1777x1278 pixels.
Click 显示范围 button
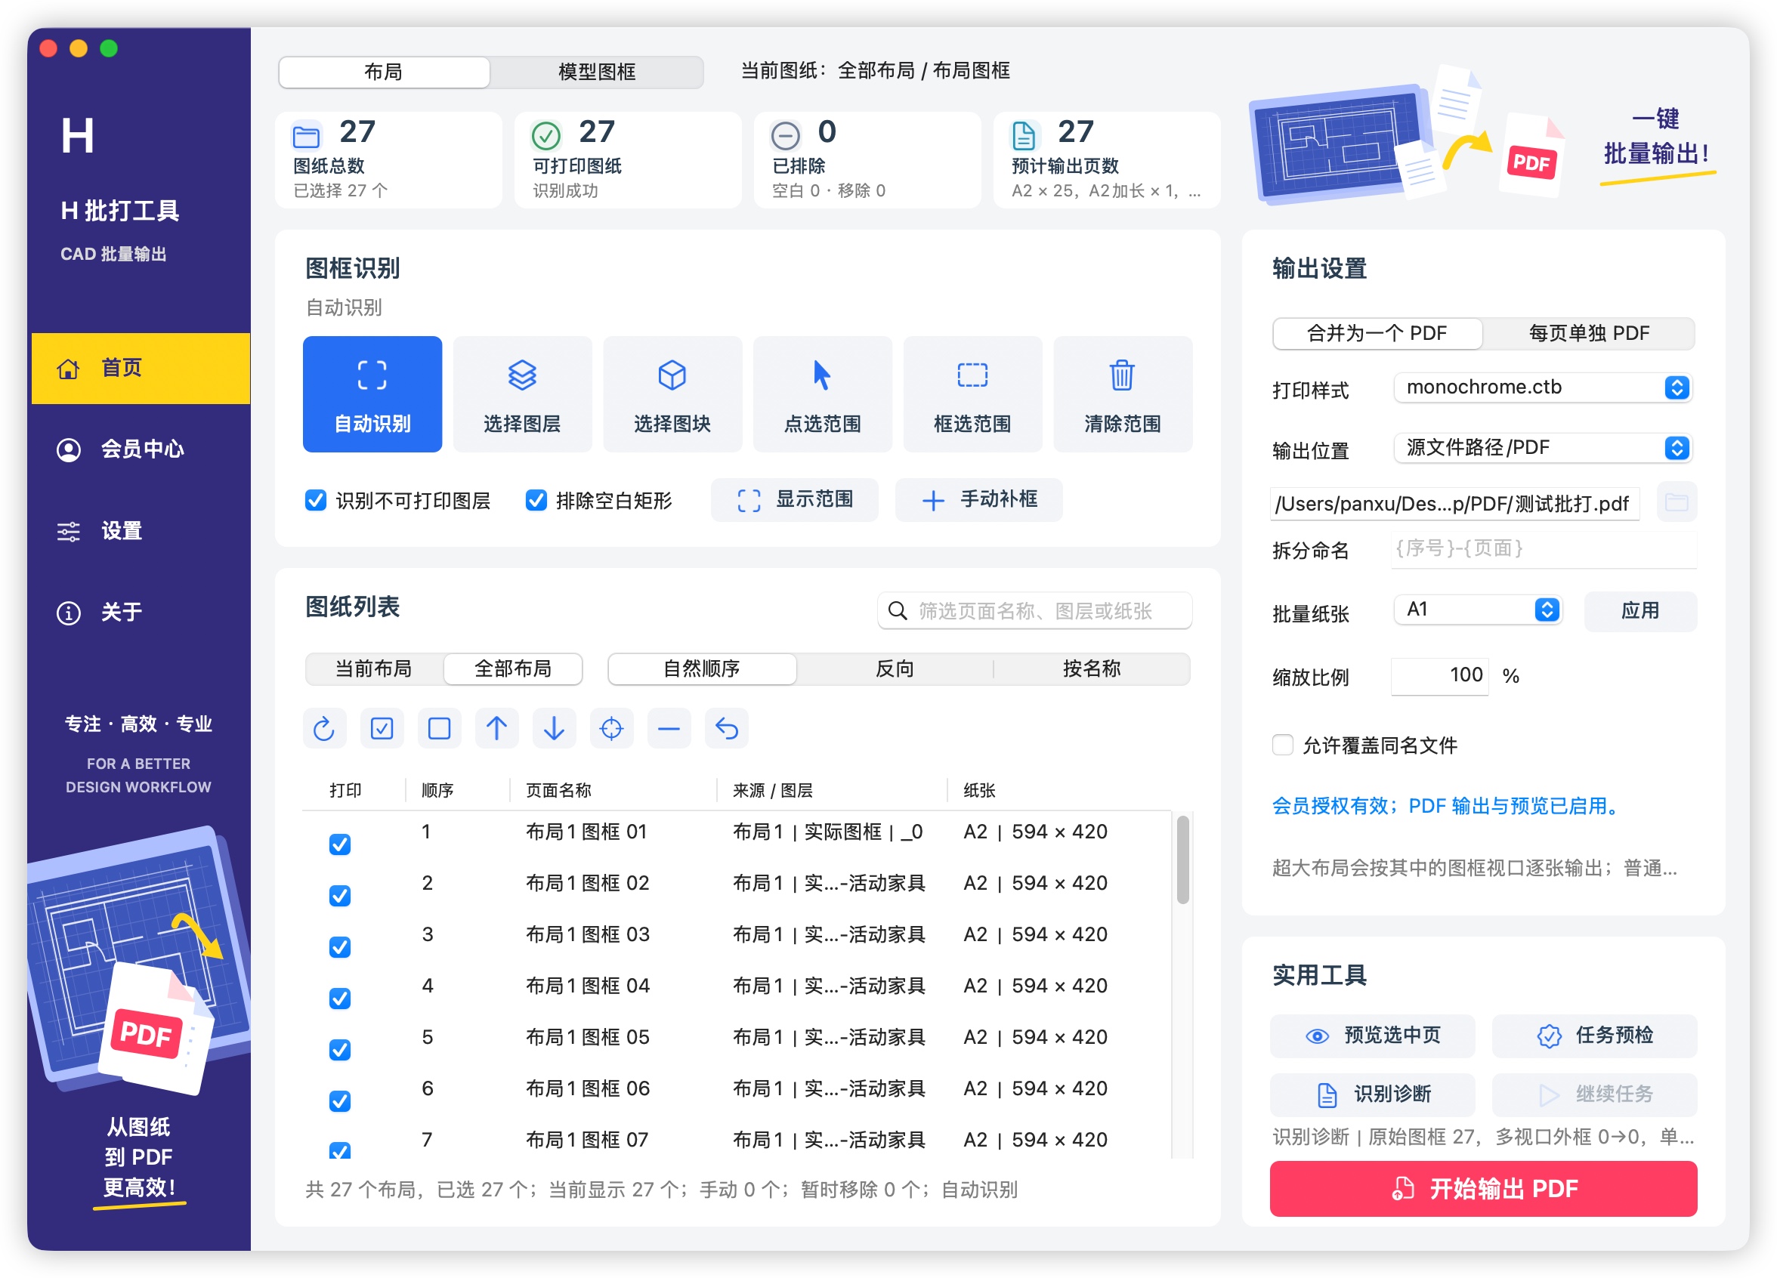pos(795,499)
